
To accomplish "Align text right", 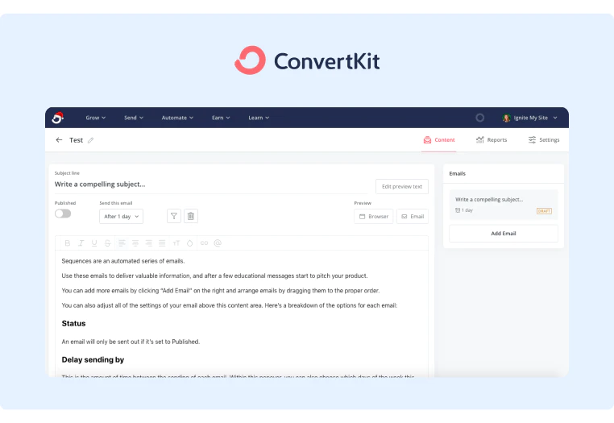I will pos(148,243).
